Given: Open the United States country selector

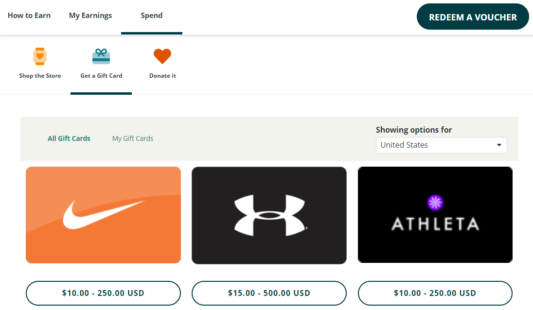Looking at the screenshot, I should point(441,145).
